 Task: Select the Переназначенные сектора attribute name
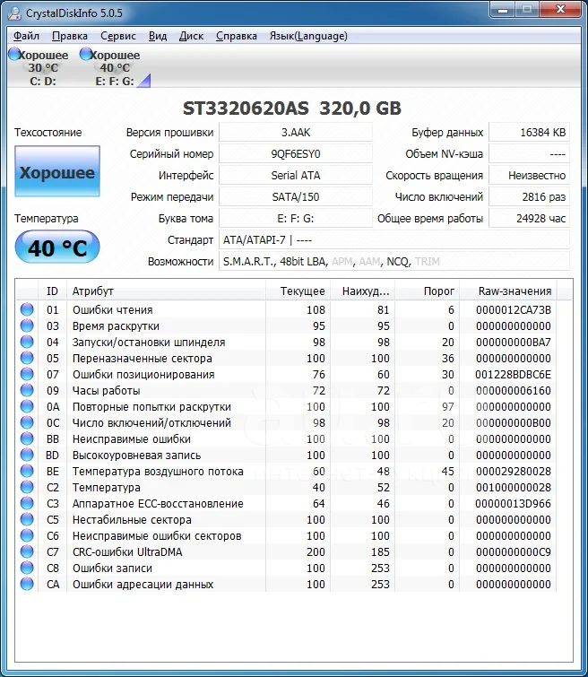pos(142,359)
